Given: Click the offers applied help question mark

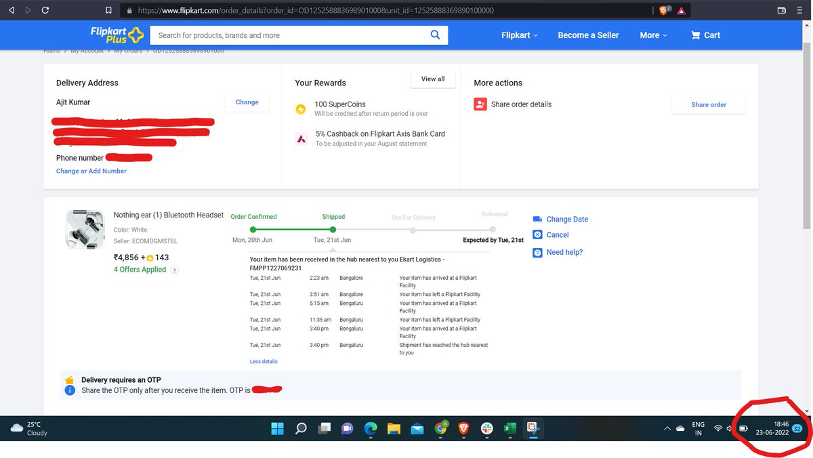Looking at the screenshot, I should (174, 270).
